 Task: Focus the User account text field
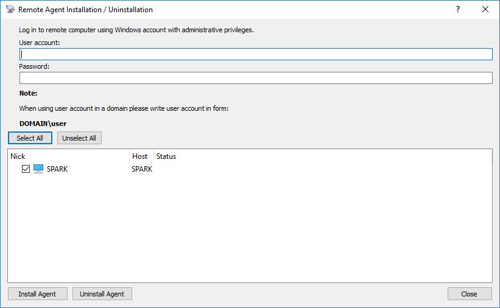[x=256, y=54]
